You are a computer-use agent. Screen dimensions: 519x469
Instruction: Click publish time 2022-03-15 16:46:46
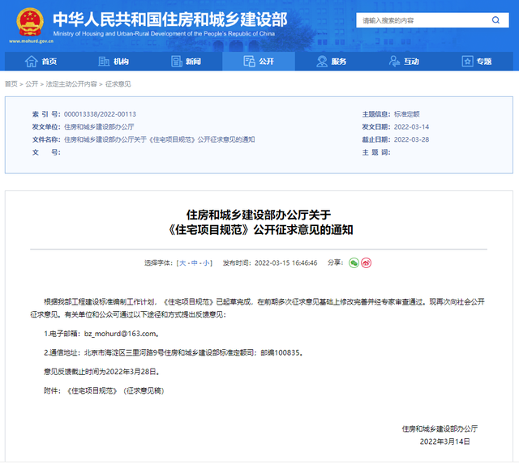[x=286, y=263]
